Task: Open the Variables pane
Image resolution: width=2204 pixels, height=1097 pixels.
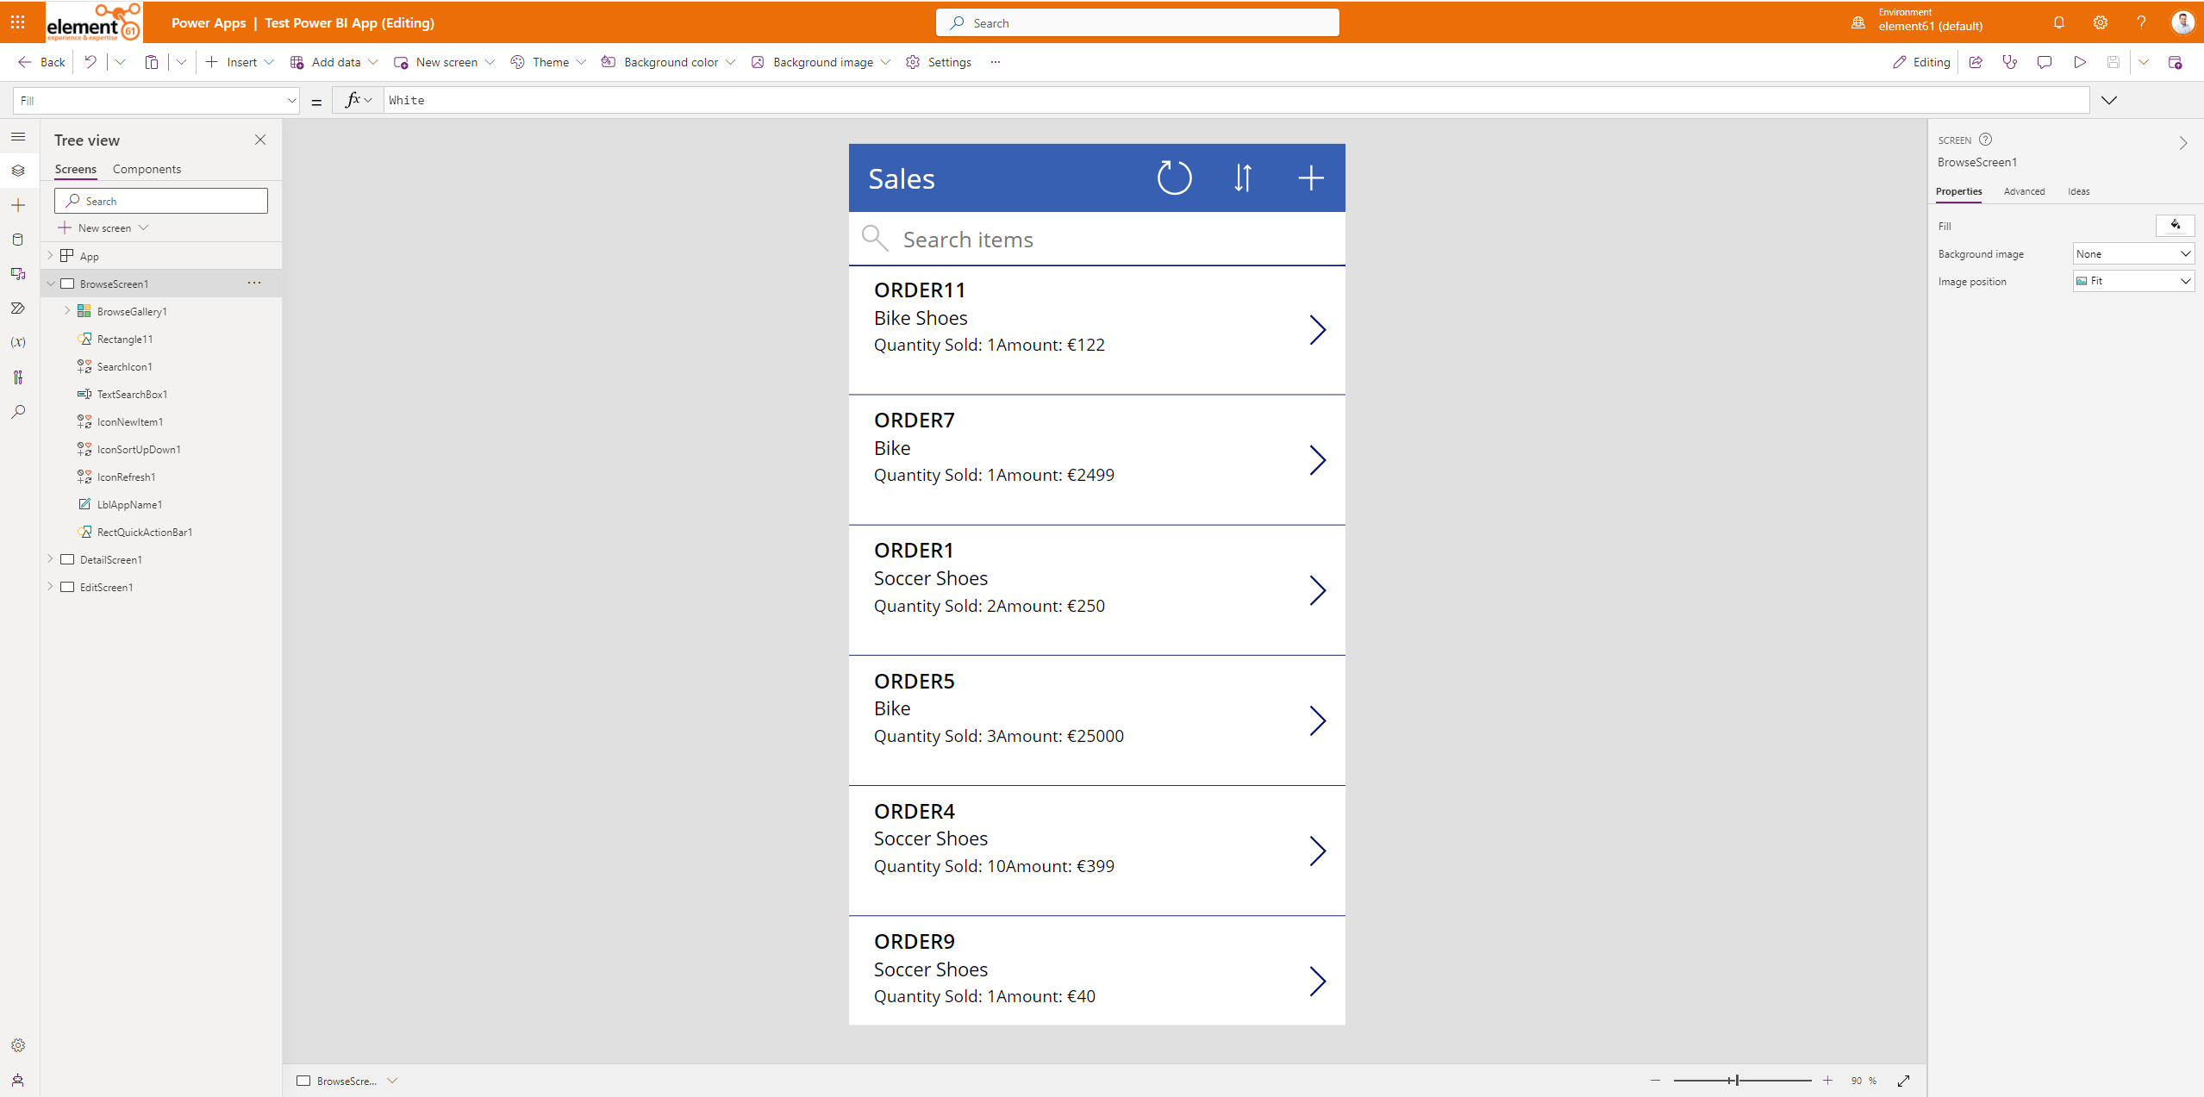Action: coord(17,342)
